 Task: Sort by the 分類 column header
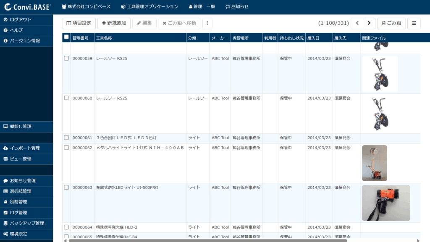(192, 38)
